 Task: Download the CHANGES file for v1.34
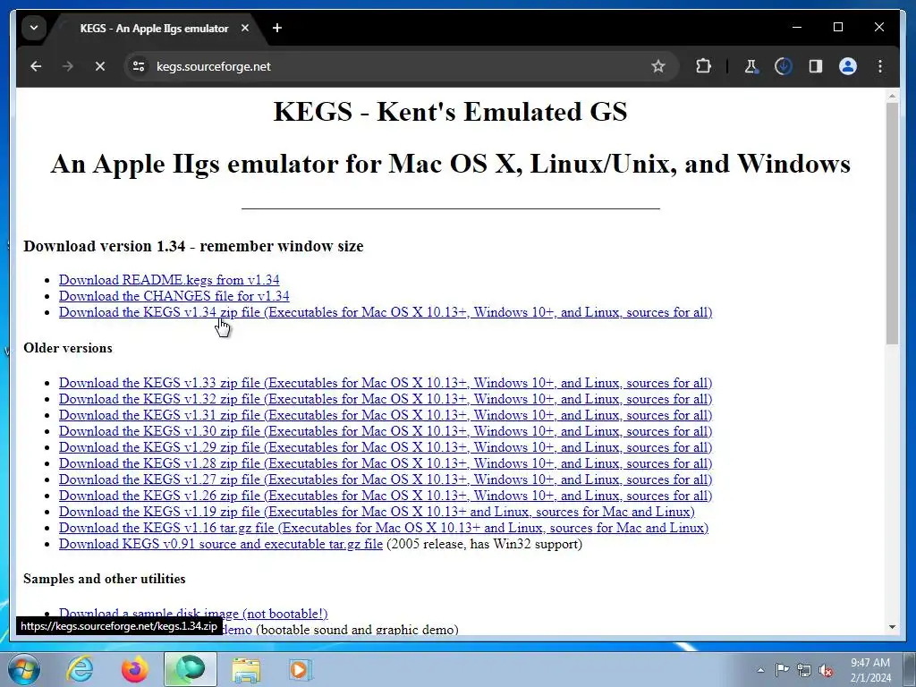coord(174,296)
